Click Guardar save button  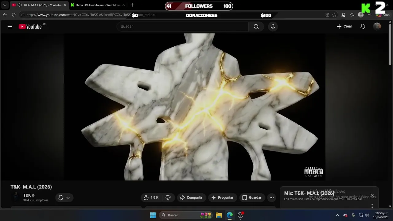coord(252,198)
